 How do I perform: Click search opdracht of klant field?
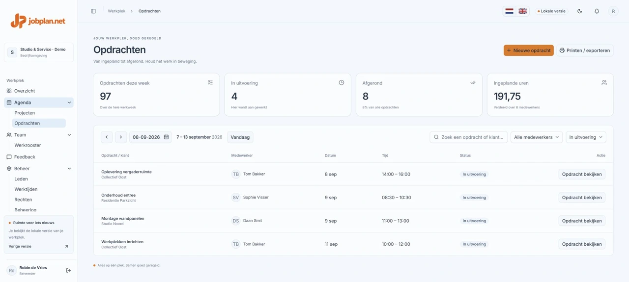pos(469,137)
